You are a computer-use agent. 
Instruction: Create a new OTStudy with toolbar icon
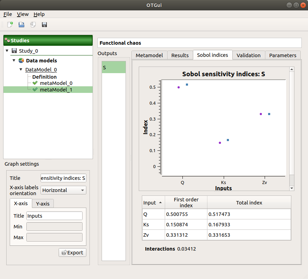pyautogui.click(x=9, y=25)
